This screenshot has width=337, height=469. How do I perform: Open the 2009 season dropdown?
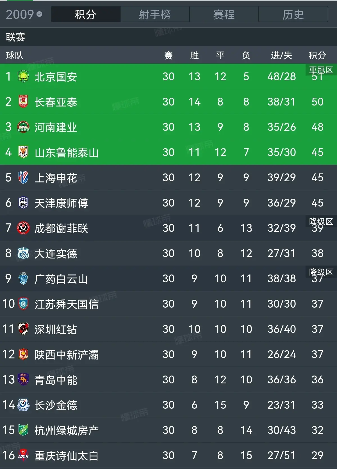tap(24, 14)
